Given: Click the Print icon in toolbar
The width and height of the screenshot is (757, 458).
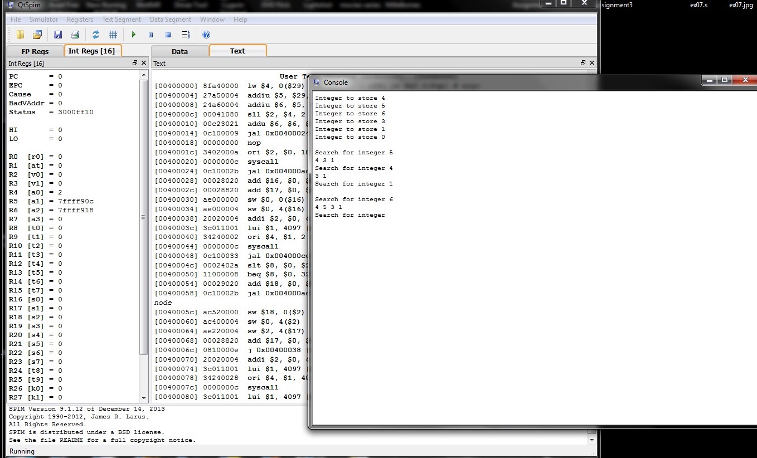Looking at the screenshot, I should [x=75, y=35].
